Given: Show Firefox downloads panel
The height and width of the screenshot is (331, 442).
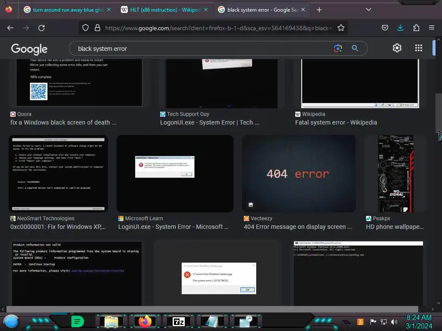Looking at the screenshot, I should click(400, 28).
